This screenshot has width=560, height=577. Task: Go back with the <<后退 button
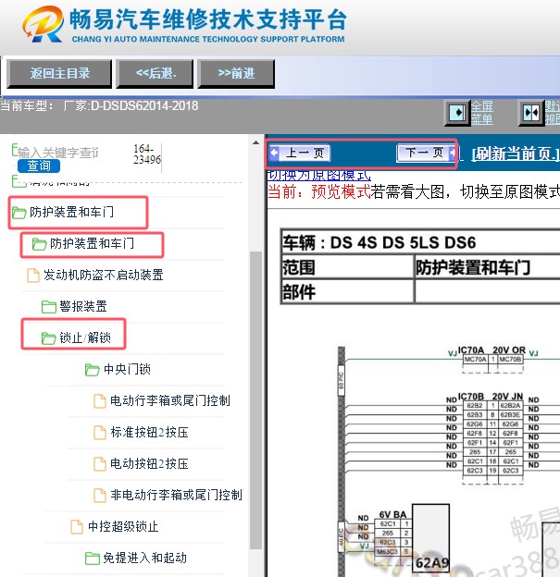(156, 74)
